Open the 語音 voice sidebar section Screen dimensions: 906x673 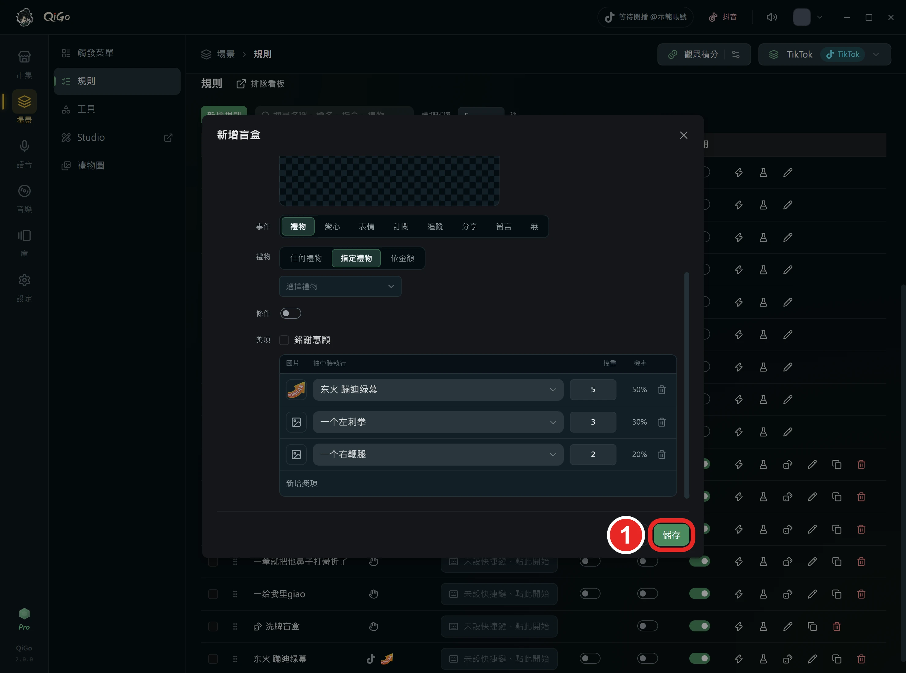click(x=24, y=154)
